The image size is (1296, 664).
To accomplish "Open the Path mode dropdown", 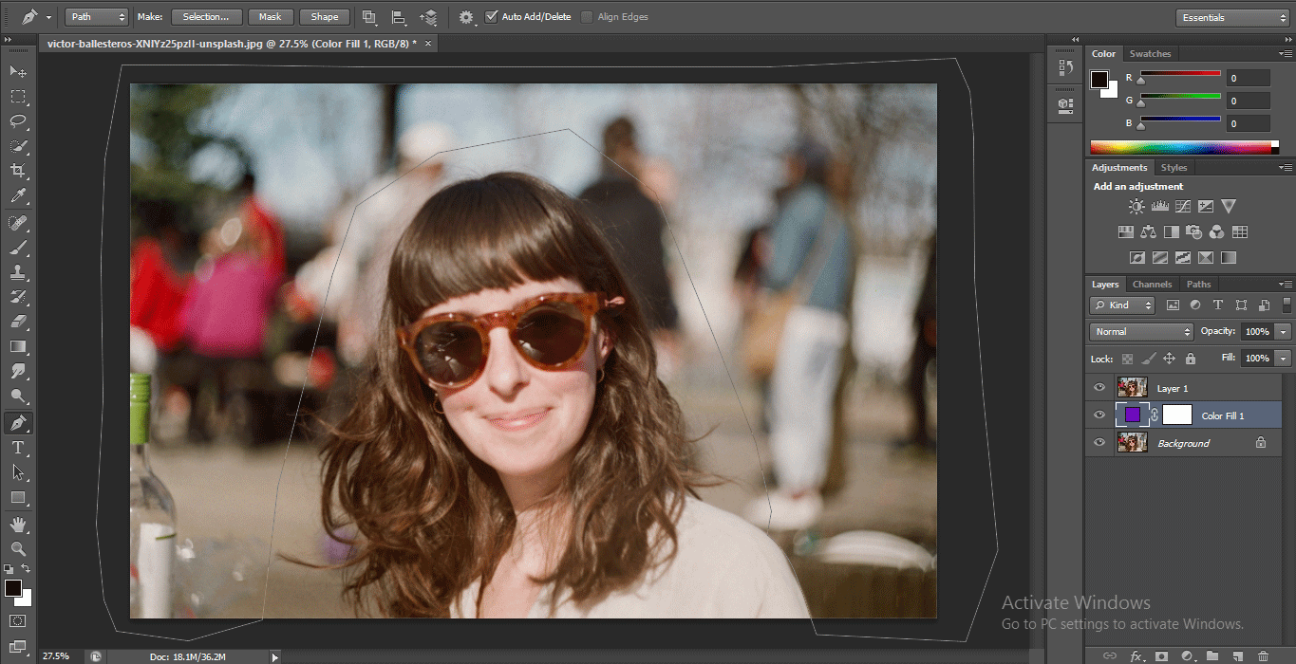I will tap(97, 17).
